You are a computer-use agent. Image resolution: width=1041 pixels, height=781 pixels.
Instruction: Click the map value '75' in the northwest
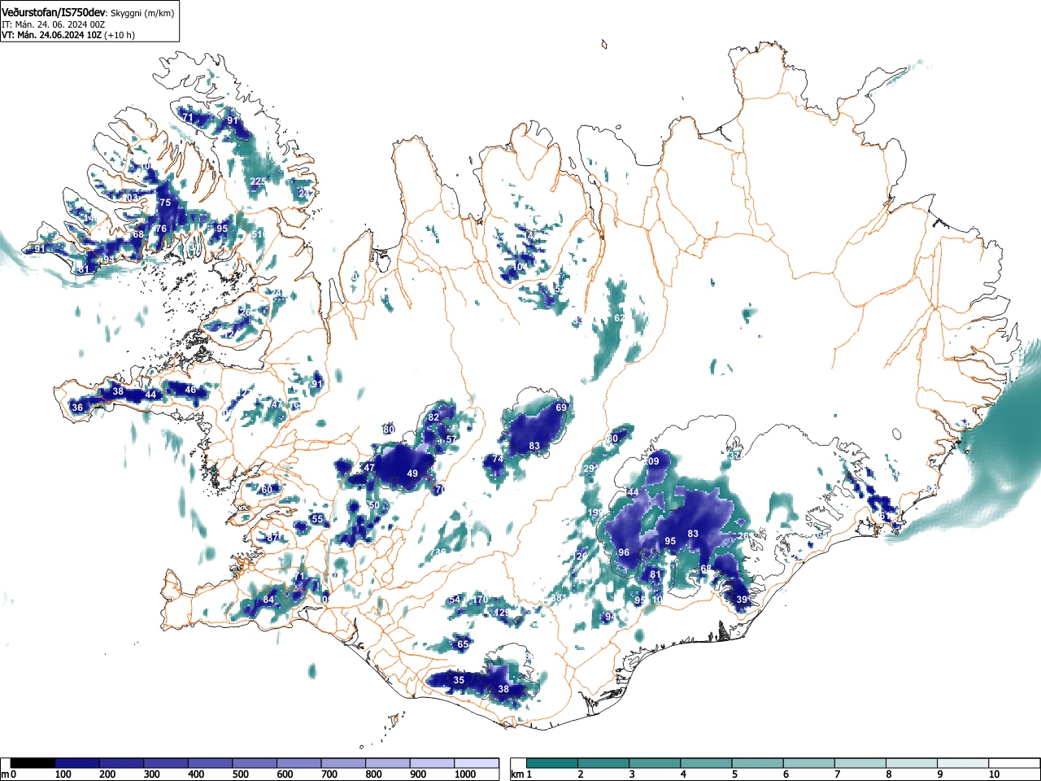point(165,203)
